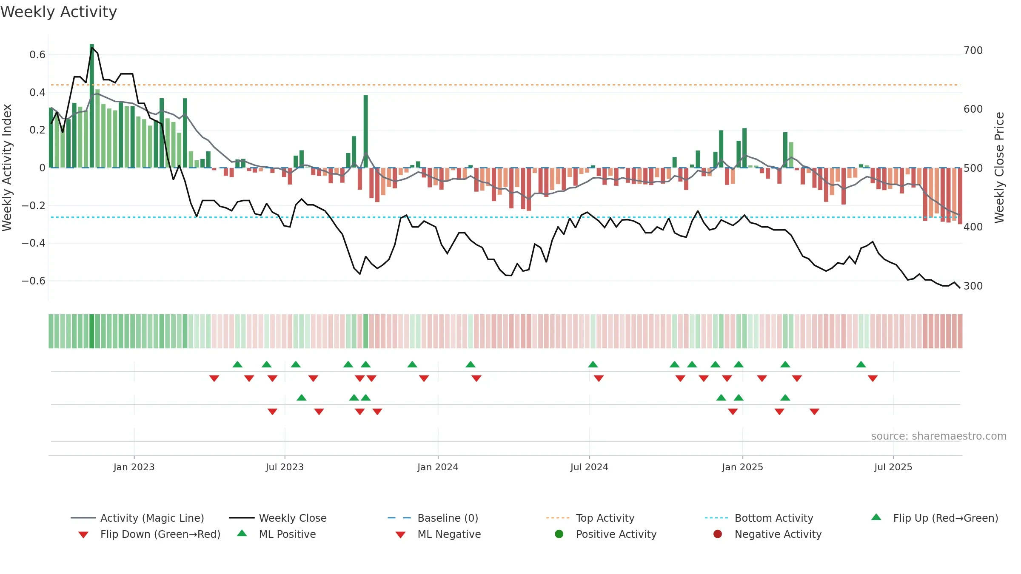Click the 300 price axis tick label
The height and width of the screenshot is (574, 1021).
[973, 286]
